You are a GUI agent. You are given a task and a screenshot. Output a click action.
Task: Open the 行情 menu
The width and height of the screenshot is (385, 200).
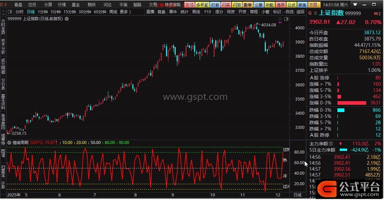click(62, 5)
